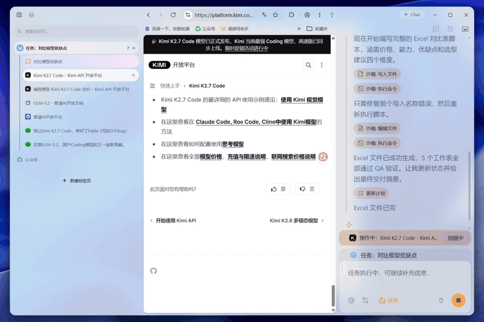The width and height of the screenshot is (484, 322).
Task: Select the 公众号 sidebar item
Action: [x=77, y=160]
